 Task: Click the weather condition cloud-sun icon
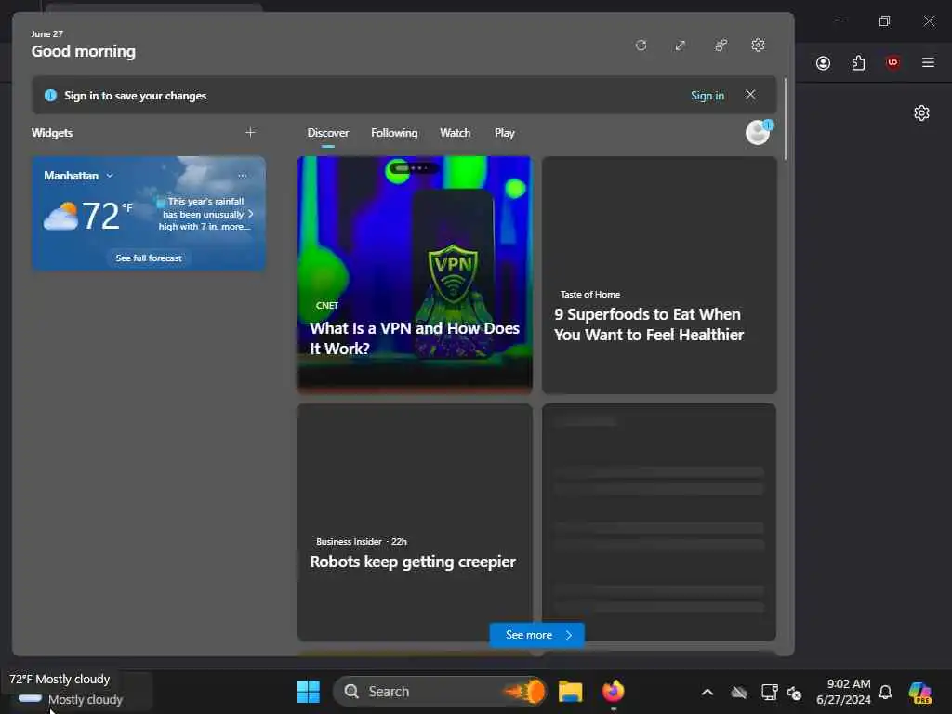tap(60, 216)
